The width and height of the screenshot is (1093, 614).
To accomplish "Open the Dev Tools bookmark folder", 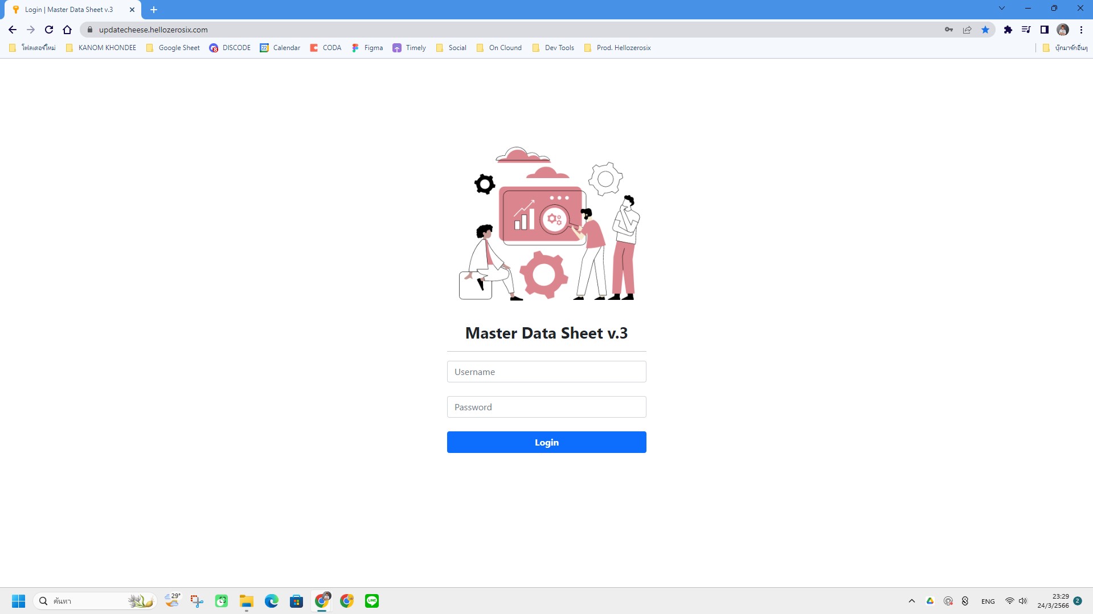I will point(553,48).
